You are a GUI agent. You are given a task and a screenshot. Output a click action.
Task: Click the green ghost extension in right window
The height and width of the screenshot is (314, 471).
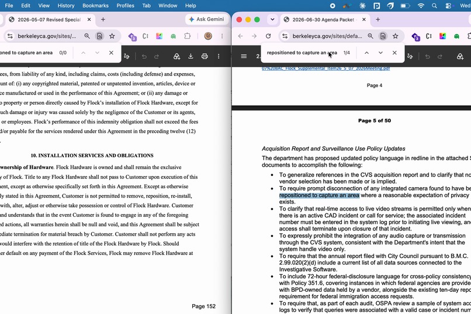tap(456, 36)
